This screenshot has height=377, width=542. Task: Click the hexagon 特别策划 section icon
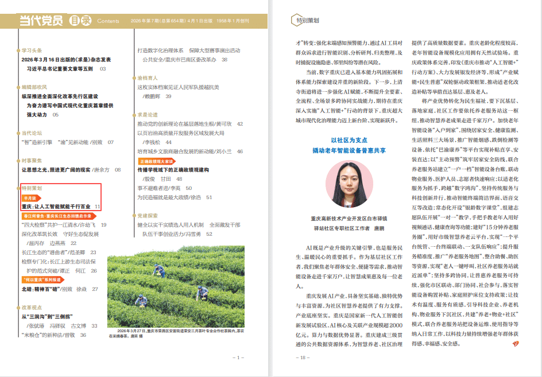(295, 21)
